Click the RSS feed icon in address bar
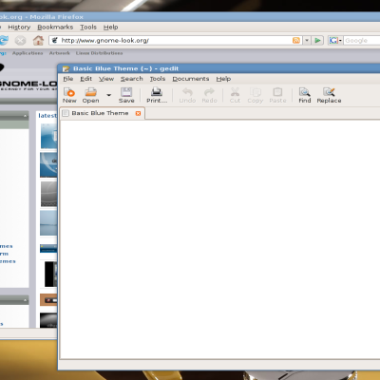This screenshot has height=380, width=380. (x=296, y=40)
